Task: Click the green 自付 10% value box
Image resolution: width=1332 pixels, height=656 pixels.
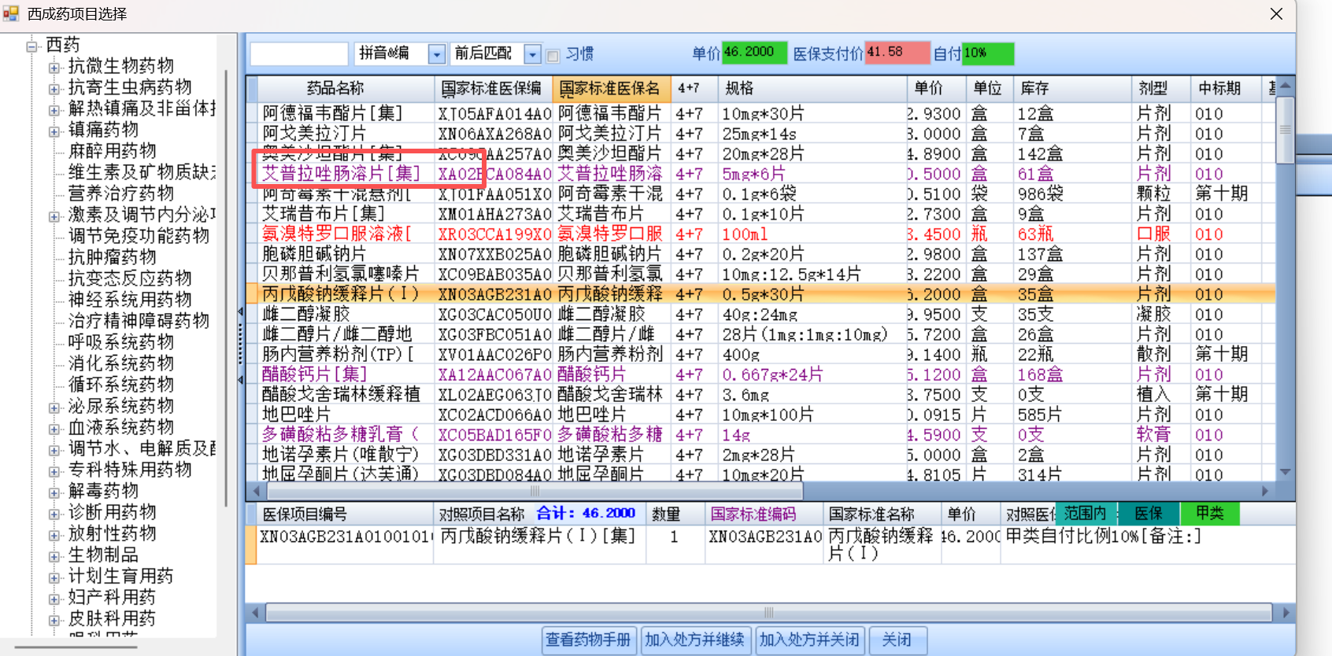Action: pyautogui.click(x=988, y=53)
